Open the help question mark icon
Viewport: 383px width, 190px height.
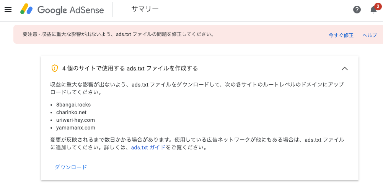[x=357, y=10]
